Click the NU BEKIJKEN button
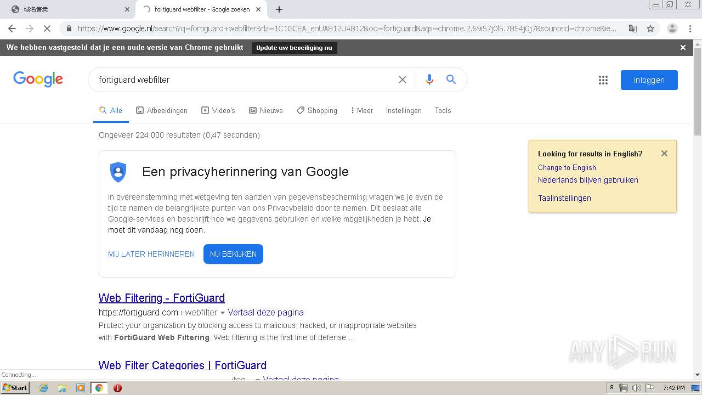 [233, 254]
